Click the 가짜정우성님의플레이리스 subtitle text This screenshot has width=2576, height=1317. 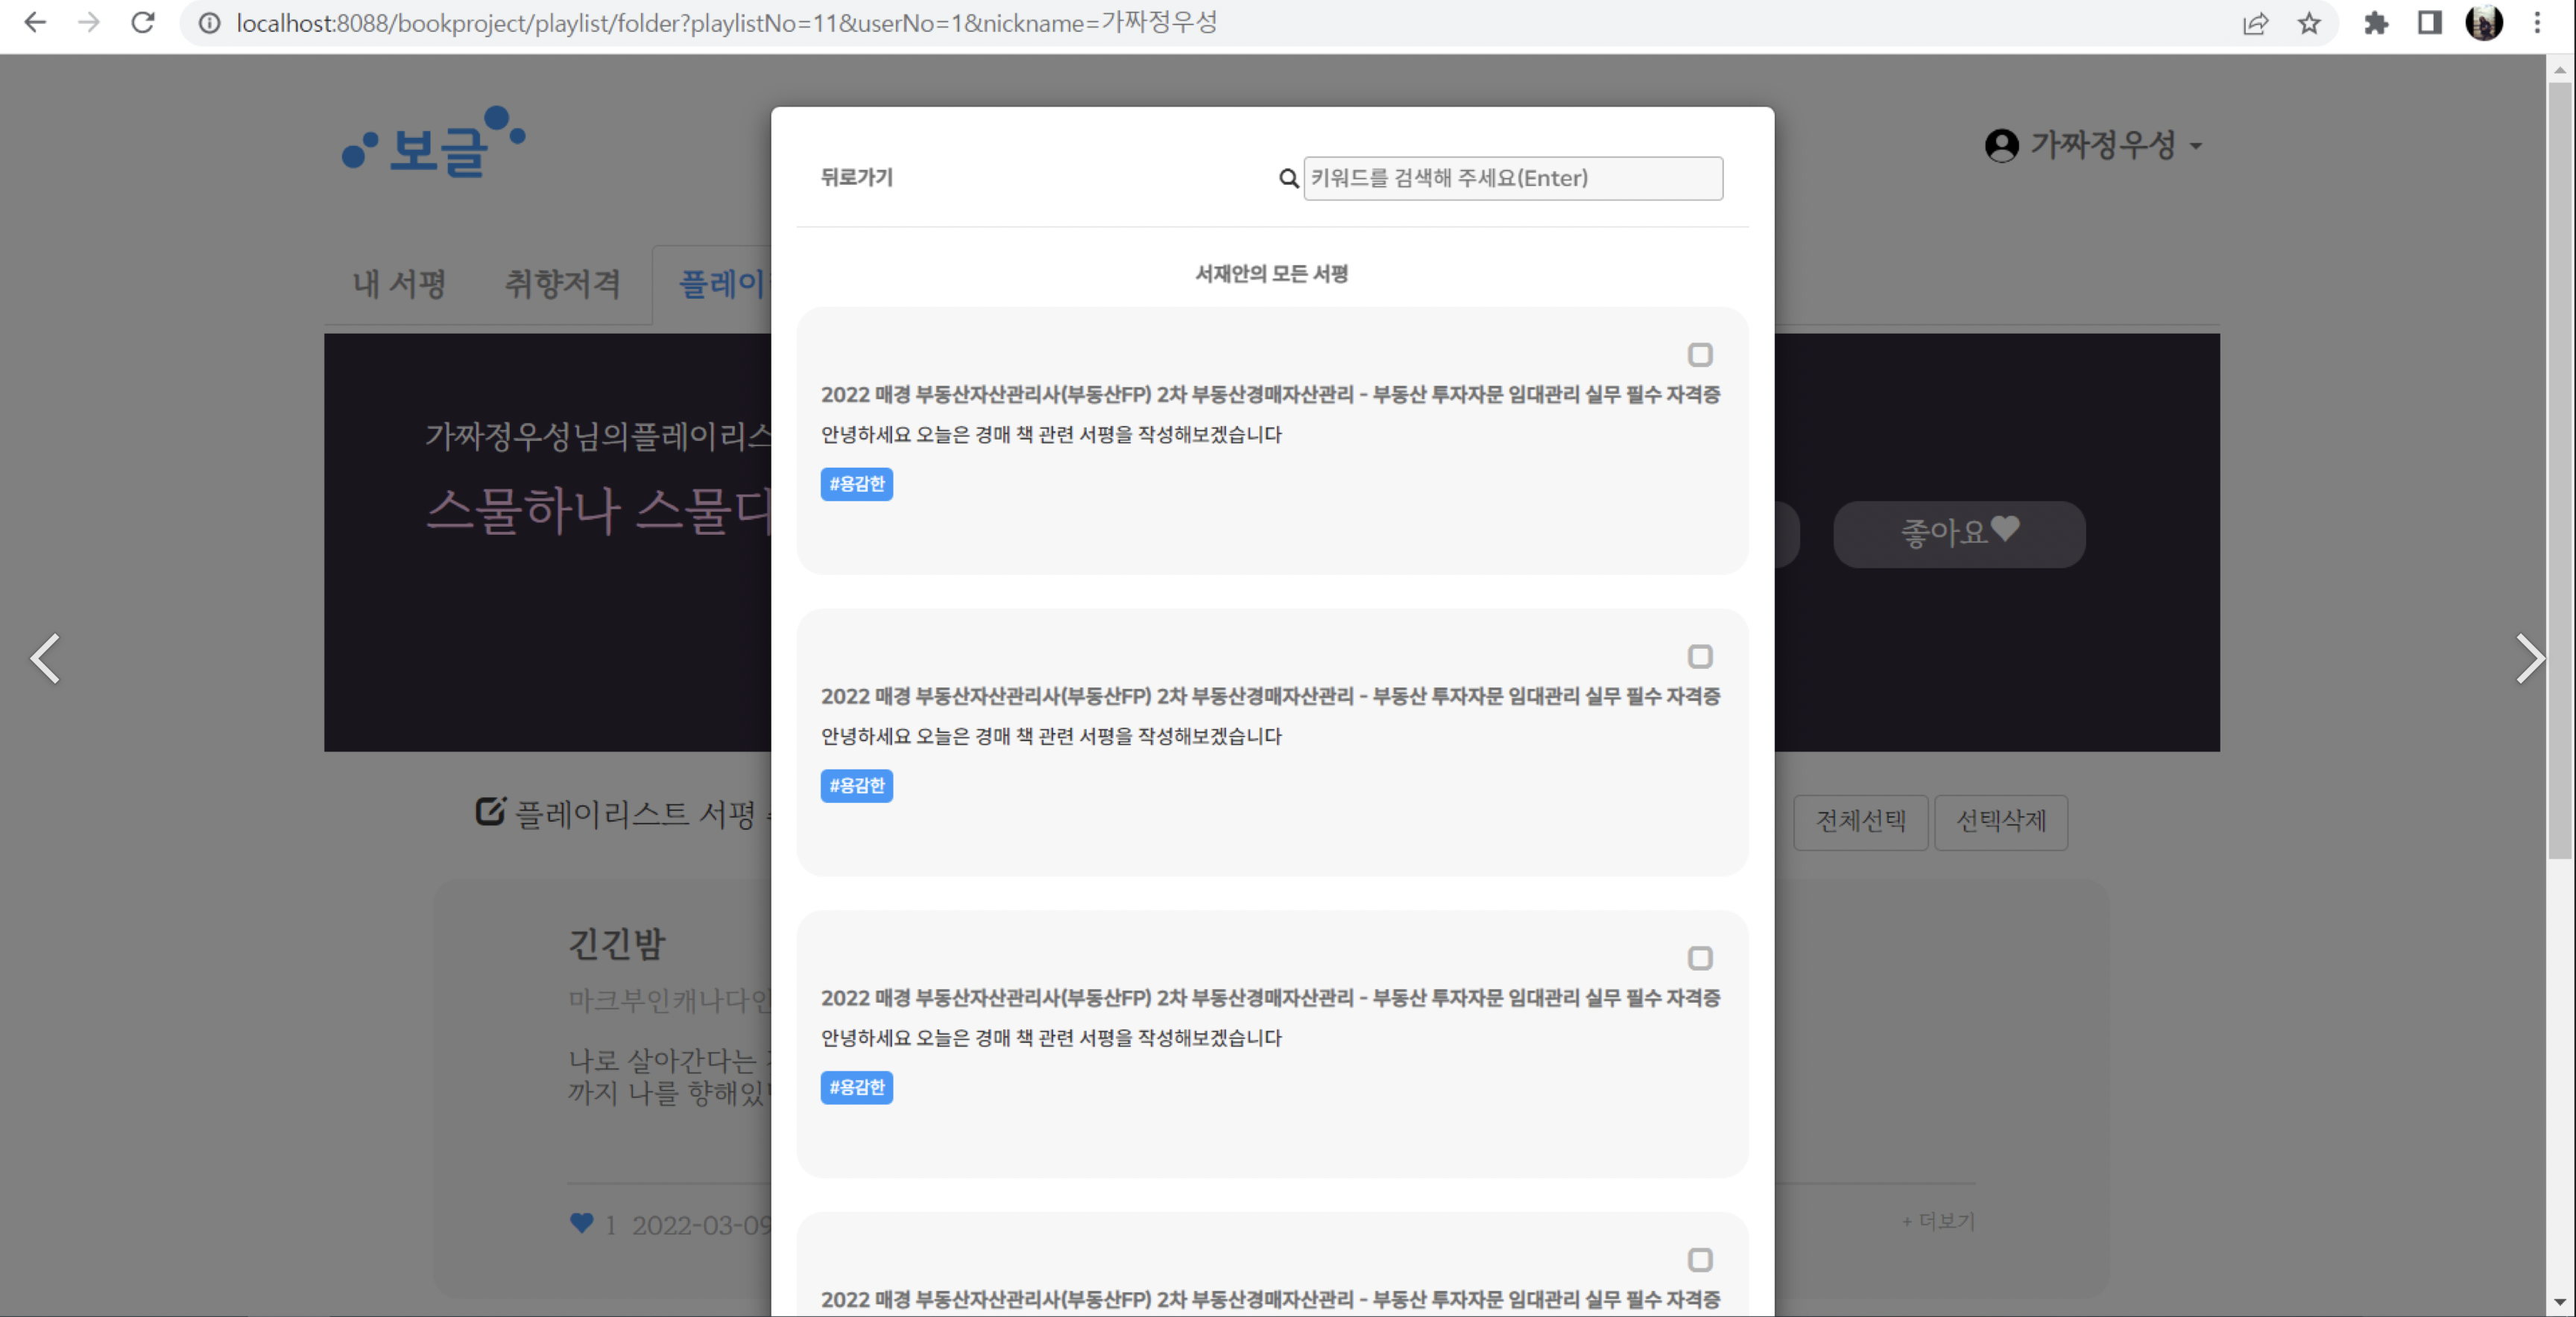click(x=598, y=437)
